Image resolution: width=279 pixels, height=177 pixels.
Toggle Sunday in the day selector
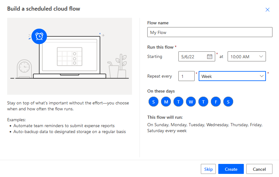click(154, 102)
